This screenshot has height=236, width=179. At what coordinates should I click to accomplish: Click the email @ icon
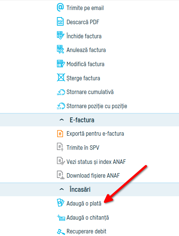pos(60,7)
